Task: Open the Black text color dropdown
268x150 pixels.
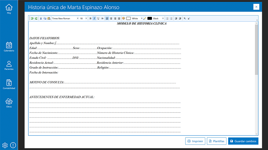Action: pyautogui.click(x=163, y=18)
